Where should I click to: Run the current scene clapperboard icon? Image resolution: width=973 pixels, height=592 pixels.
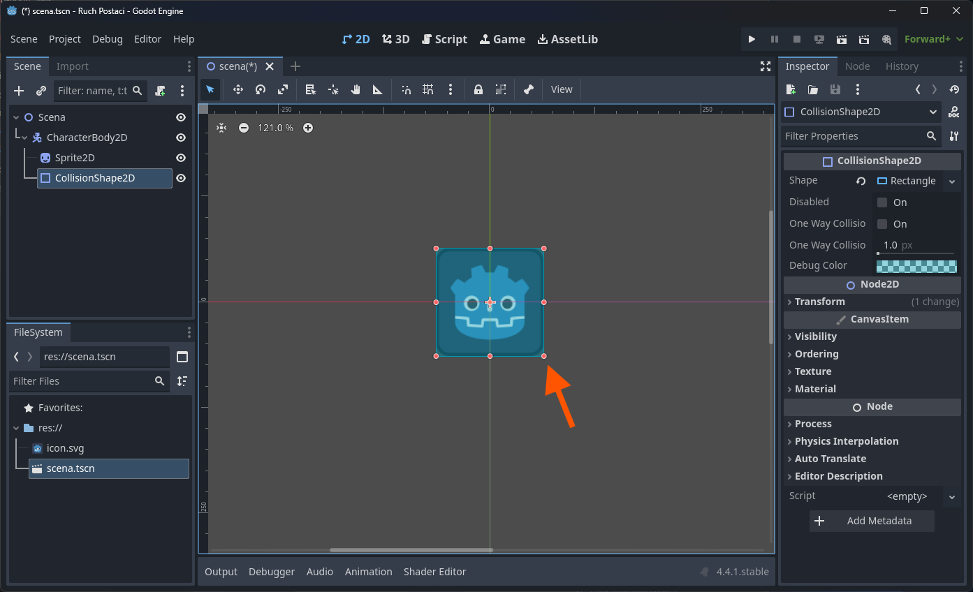pos(842,39)
